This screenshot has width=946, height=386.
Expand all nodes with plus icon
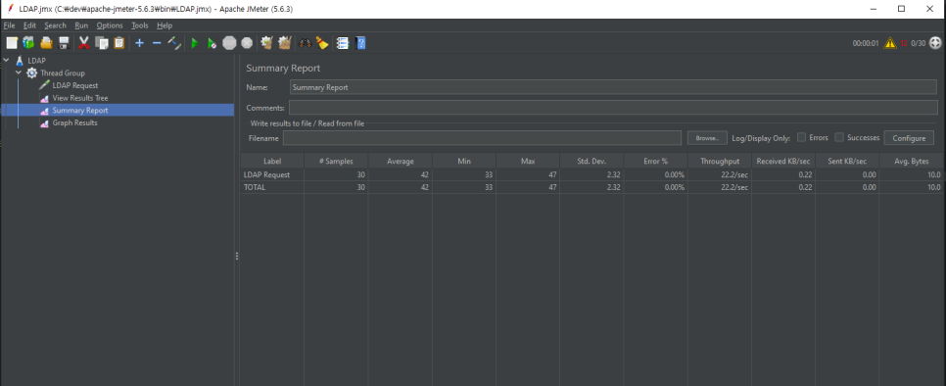[139, 43]
